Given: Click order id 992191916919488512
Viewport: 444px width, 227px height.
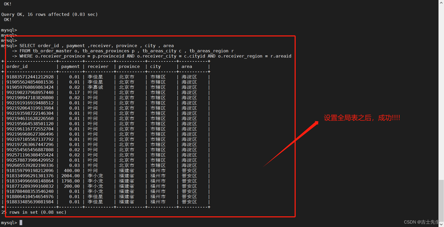Looking at the screenshot, I should click(30, 103).
